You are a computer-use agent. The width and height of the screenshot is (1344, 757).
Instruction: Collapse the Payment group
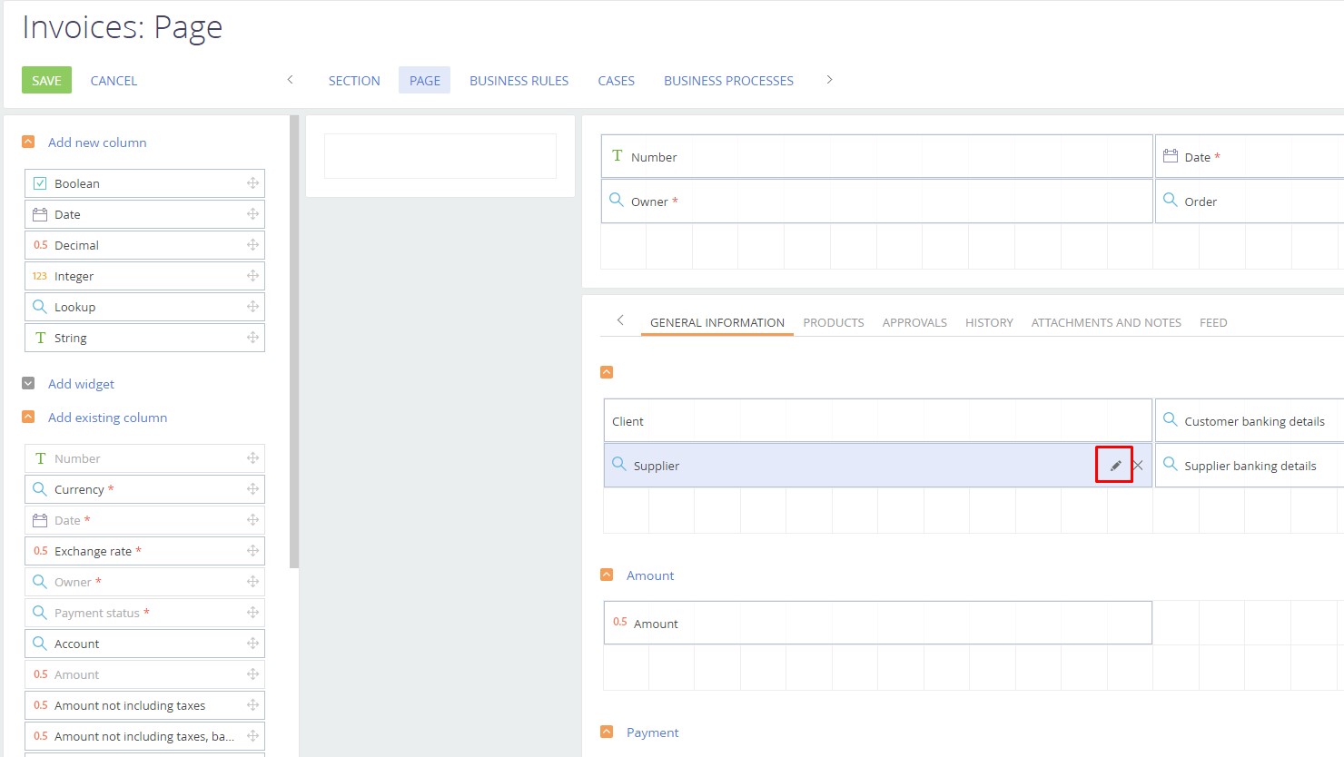(607, 732)
